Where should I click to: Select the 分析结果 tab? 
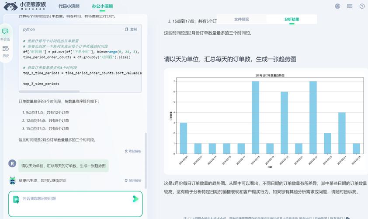tap(292, 19)
